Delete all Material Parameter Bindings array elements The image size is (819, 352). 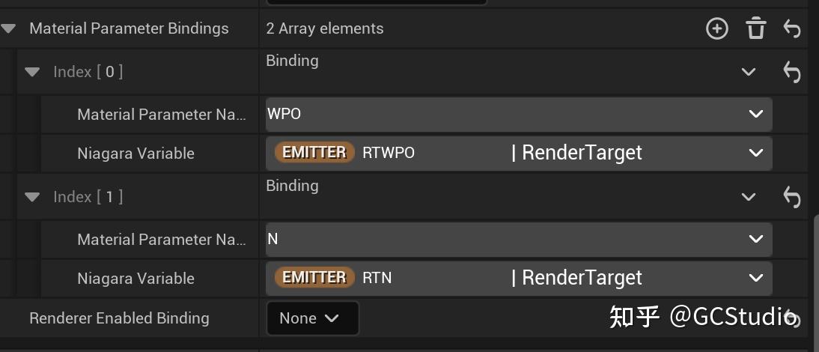[755, 28]
